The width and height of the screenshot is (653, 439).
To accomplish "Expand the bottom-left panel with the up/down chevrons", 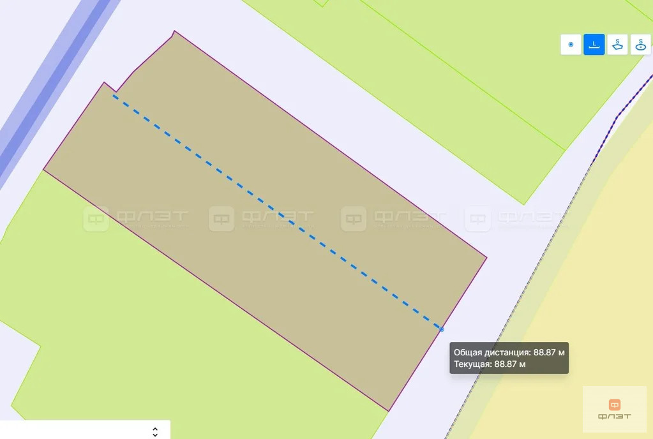I will [x=155, y=432].
